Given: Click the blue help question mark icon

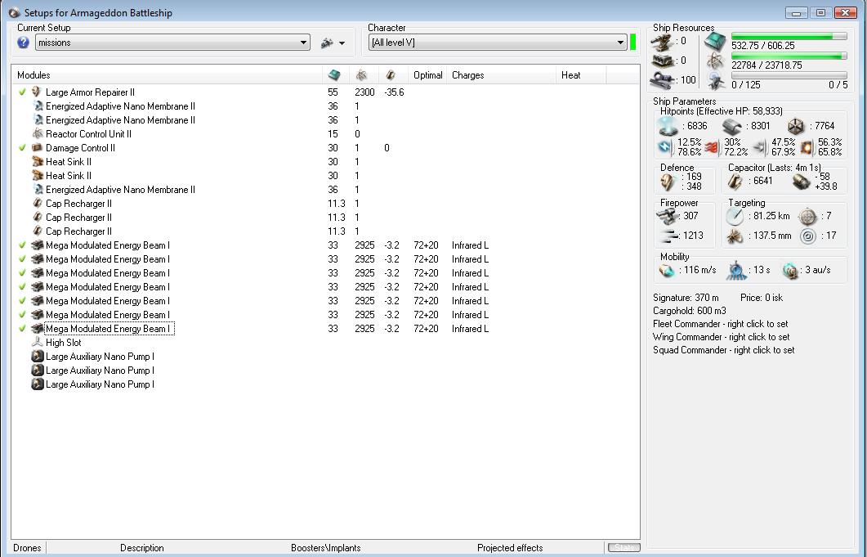Looking at the screenshot, I should 23,43.
